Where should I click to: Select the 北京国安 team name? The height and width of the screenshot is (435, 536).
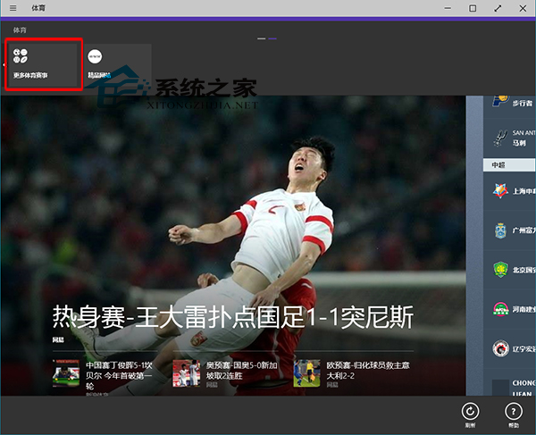523,270
